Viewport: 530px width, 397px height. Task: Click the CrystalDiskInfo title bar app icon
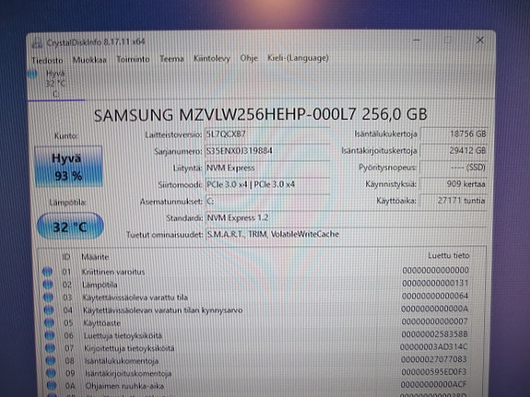click(37, 43)
